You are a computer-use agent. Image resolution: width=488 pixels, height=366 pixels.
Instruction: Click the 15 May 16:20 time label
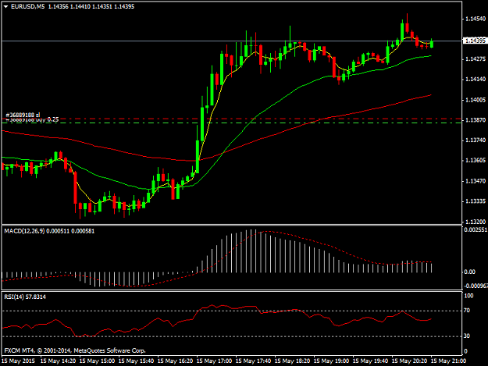(175, 361)
